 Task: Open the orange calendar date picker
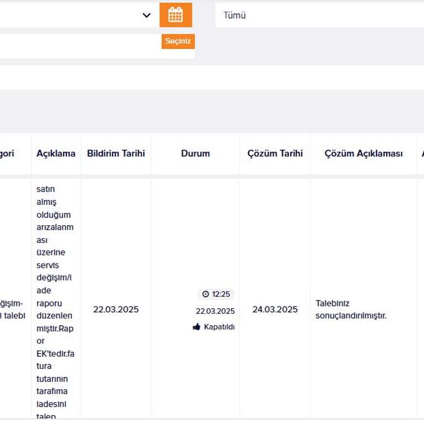click(x=176, y=15)
